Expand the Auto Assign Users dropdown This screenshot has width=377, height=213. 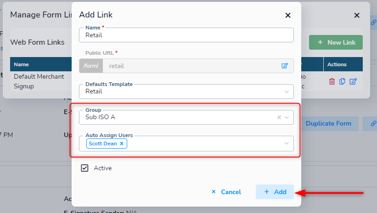click(287, 144)
